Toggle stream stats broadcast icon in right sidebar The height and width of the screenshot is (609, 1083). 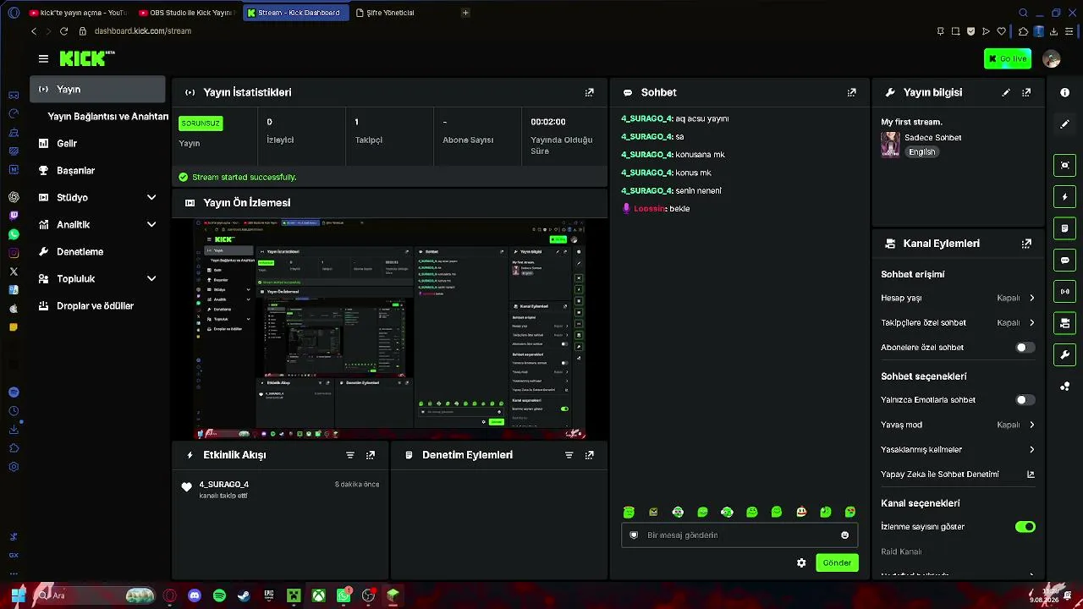(1065, 292)
